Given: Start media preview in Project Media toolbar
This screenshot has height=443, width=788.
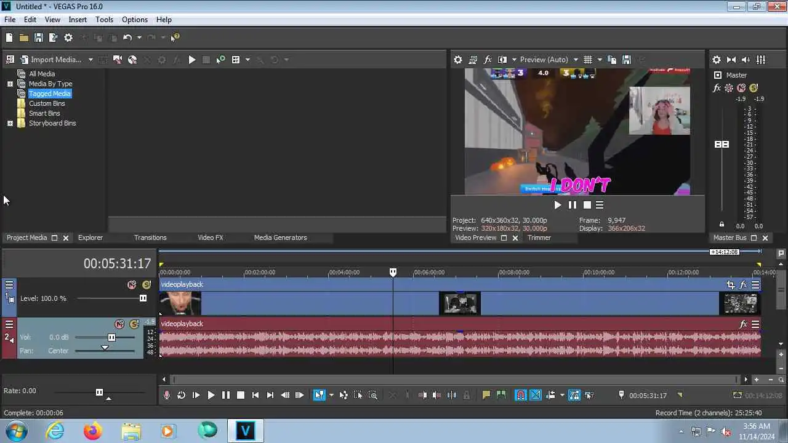Looking at the screenshot, I should (x=191, y=60).
